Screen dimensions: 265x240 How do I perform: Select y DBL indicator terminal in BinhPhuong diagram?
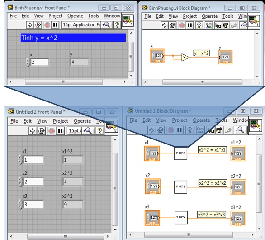(226, 58)
